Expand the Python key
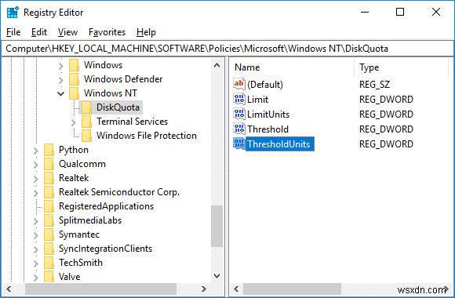Image resolution: width=455 pixels, height=298 pixels. 35,151
